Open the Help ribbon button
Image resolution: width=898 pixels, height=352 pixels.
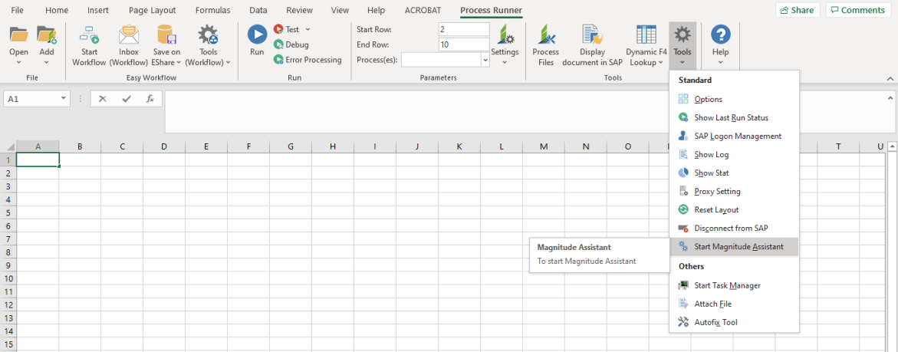[x=720, y=45]
